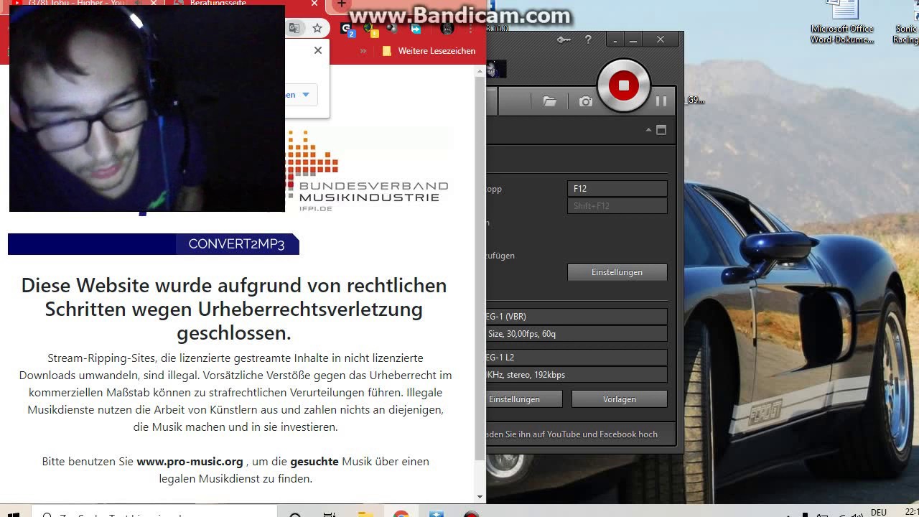Collapse Bandicam panel with the small up arrow
This screenshot has height=517, width=919.
(x=648, y=130)
